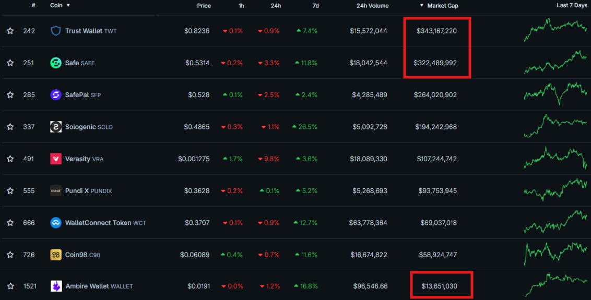Open the SafePal SFP link
This screenshot has height=300, width=591.
pos(83,95)
